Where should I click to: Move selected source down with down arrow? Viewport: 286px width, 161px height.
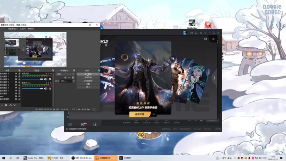tap(14, 105)
